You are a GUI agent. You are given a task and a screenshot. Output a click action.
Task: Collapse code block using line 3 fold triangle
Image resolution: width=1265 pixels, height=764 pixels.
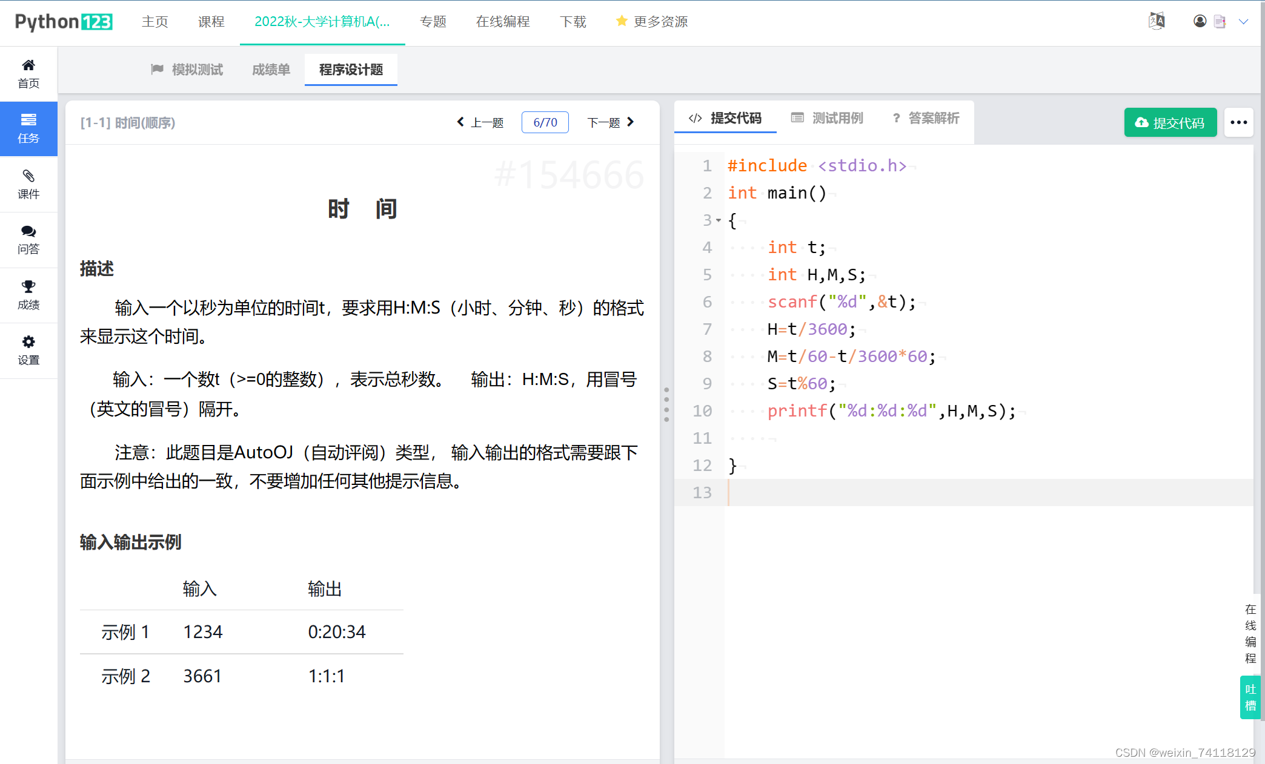(x=718, y=220)
